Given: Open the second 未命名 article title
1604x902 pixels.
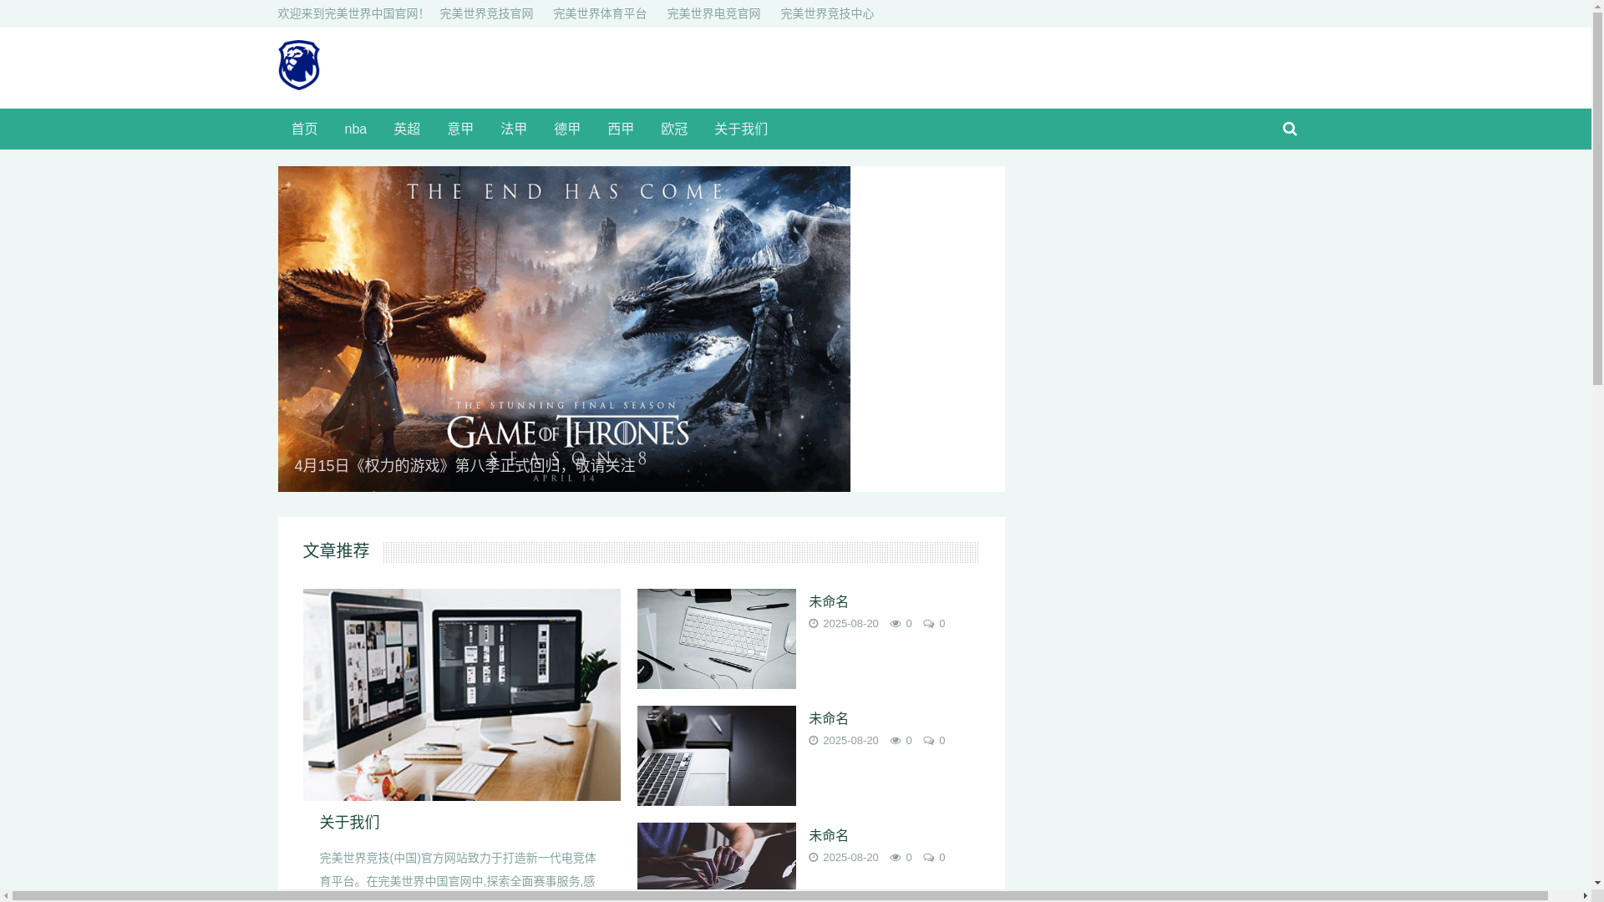Looking at the screenshot, I should (829, 718).
